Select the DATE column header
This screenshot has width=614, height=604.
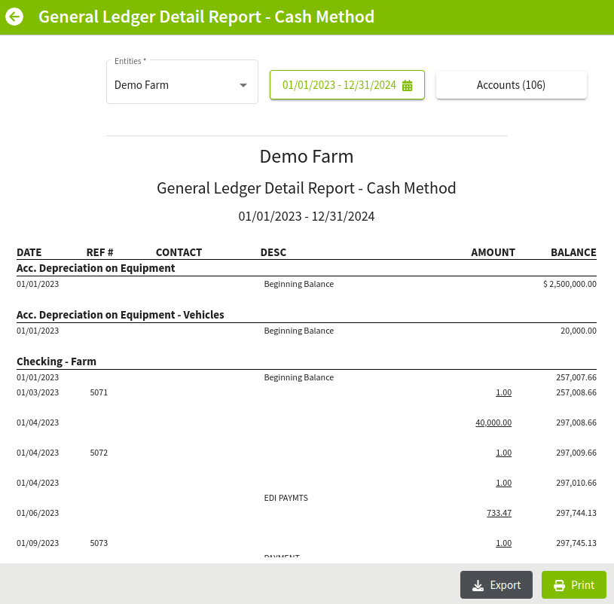(x=29, y=252)
